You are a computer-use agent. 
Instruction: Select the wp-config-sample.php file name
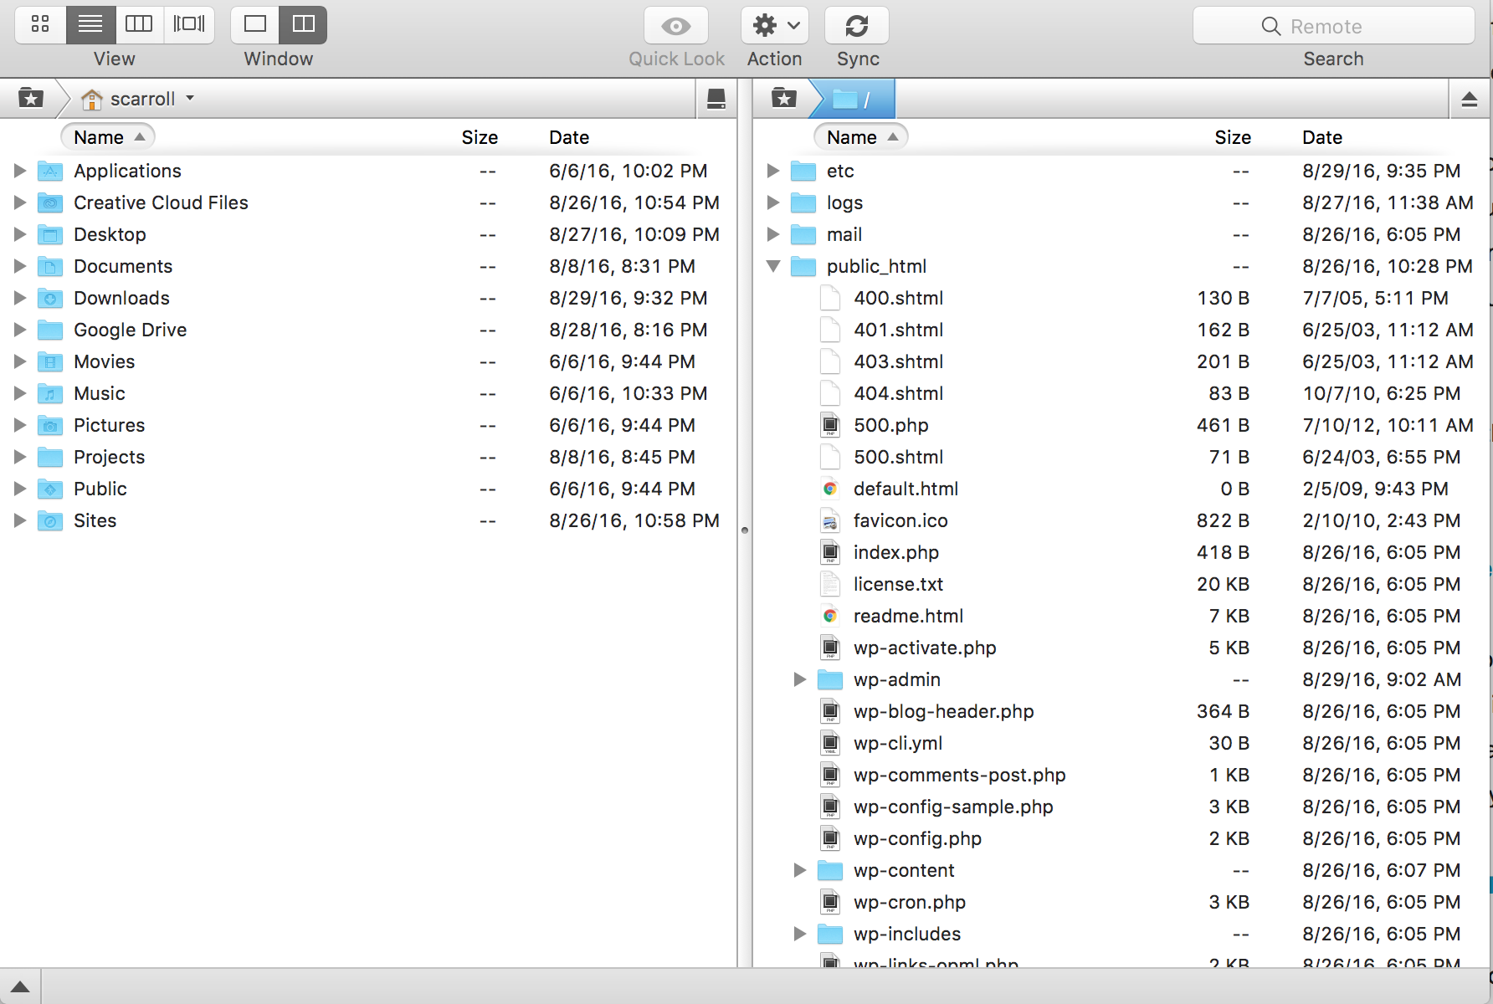point(953,807)
